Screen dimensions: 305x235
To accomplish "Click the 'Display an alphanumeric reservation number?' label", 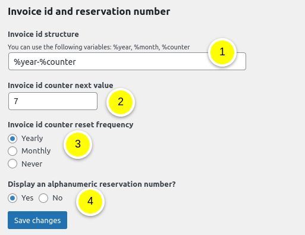I will 92,184.
